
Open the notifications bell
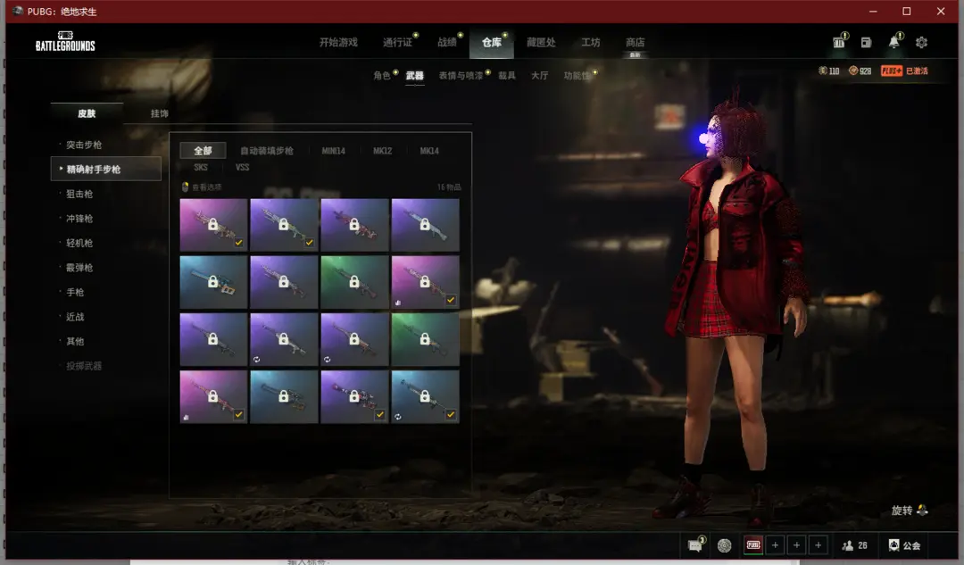point(893,42)
